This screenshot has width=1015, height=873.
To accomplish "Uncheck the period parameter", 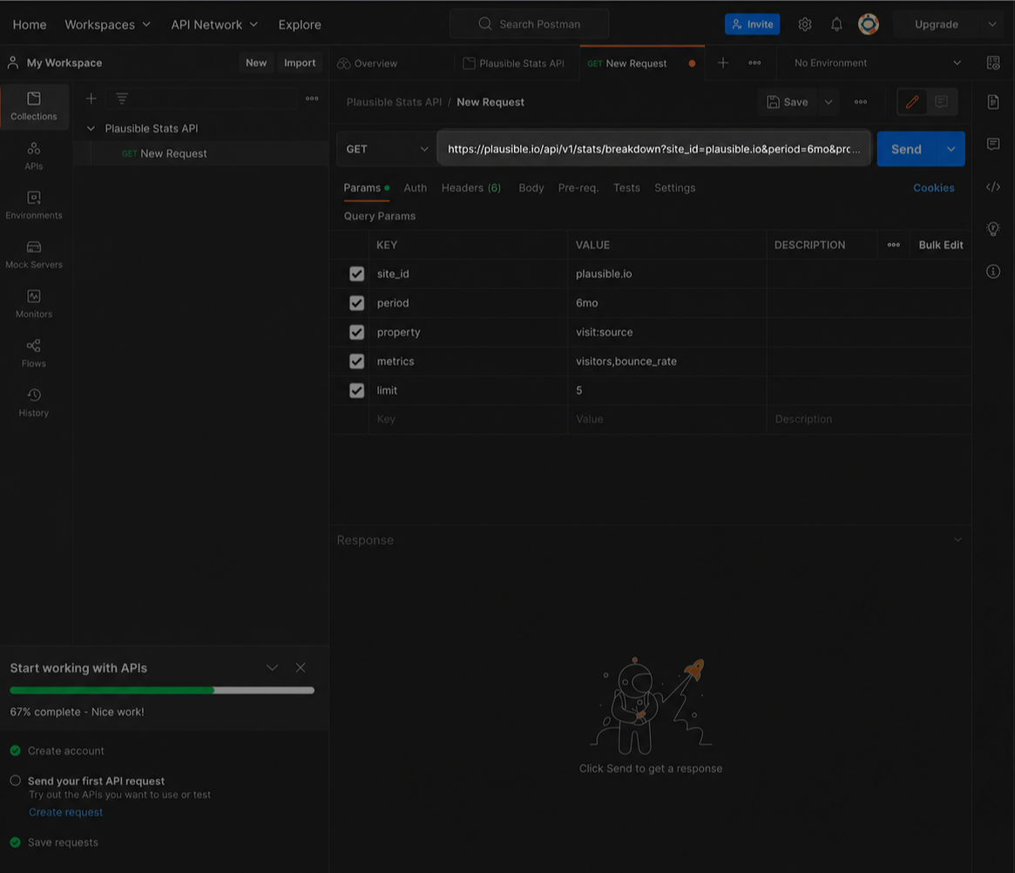I will point(356,303).
